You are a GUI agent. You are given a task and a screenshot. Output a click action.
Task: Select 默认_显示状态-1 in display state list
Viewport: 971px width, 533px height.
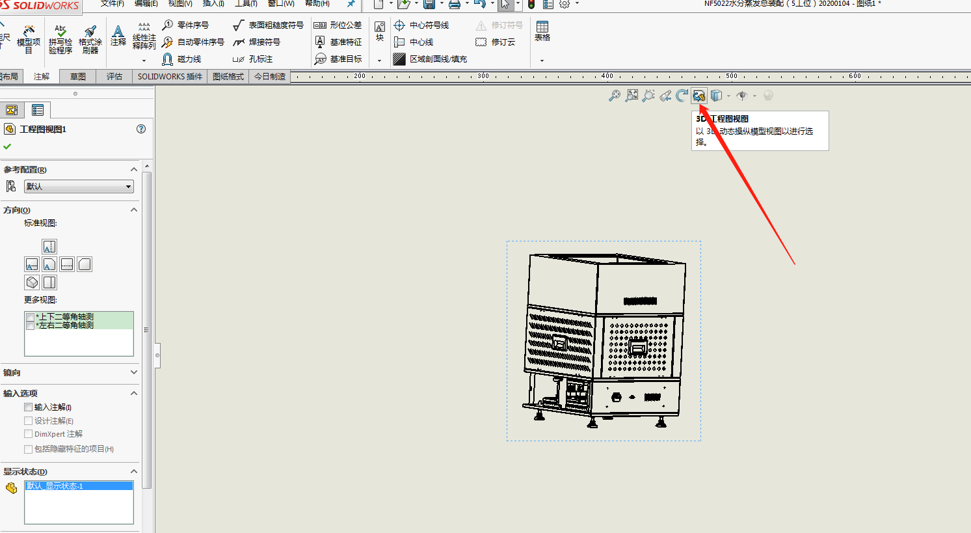(79, 486)
